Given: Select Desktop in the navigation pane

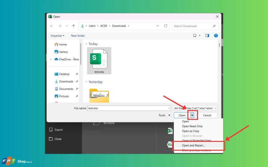Looking at the screenshot, I should pyautogui.click(x=62, y=74).
